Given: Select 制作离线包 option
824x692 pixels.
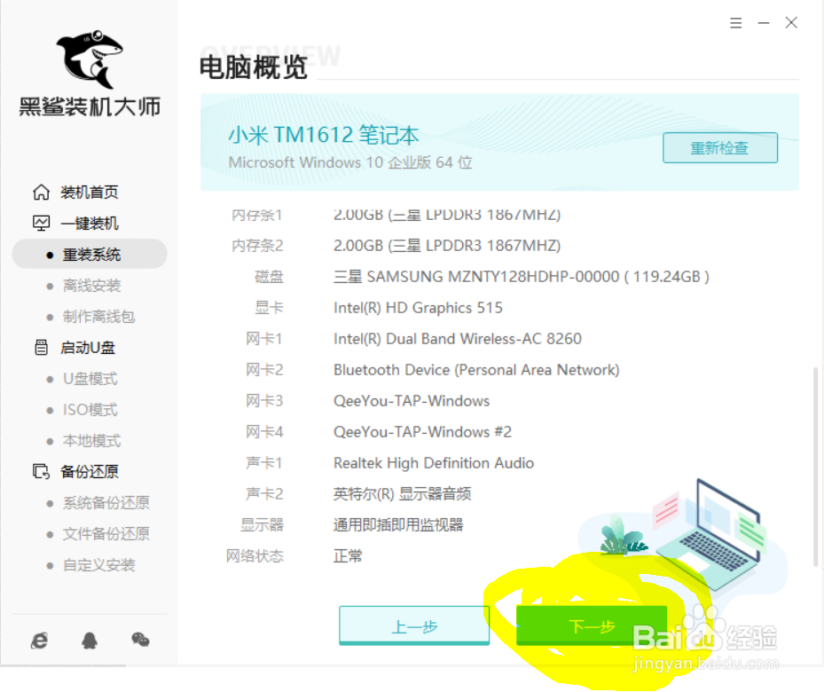Looking at the screenshot, I should [x=98, y=317].
